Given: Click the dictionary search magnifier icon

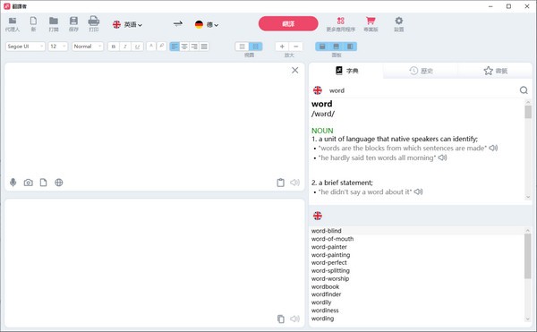Looking at the screenshot, I should pos(524,90).
